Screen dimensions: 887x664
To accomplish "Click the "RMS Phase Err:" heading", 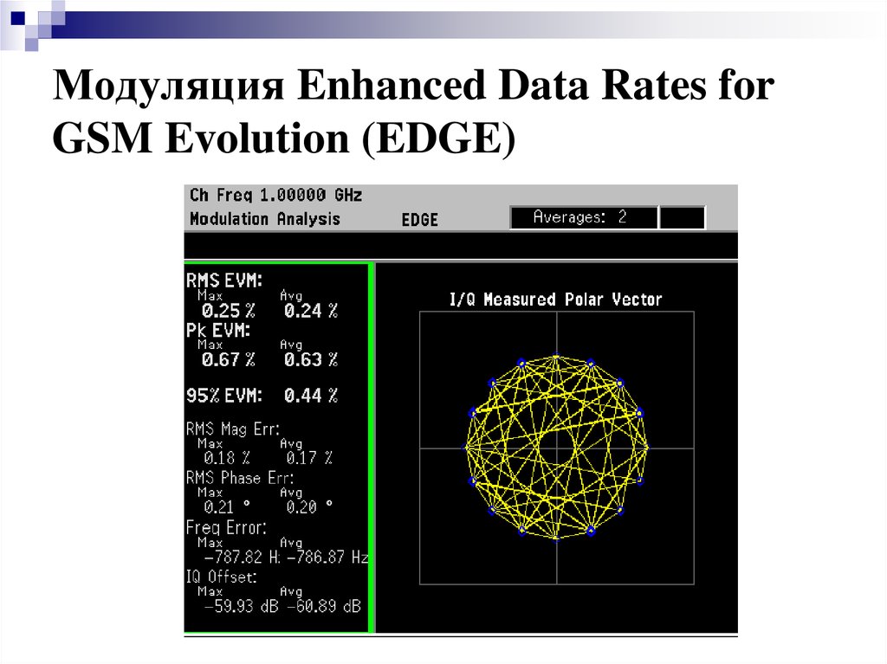I will [240, 478].
